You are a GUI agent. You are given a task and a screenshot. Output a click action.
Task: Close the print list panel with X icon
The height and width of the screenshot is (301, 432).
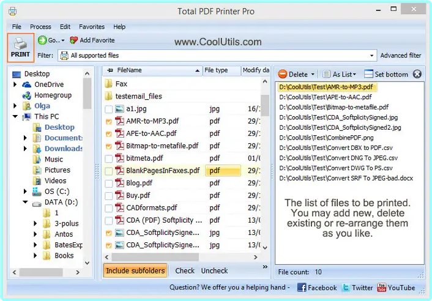(417, 74)
